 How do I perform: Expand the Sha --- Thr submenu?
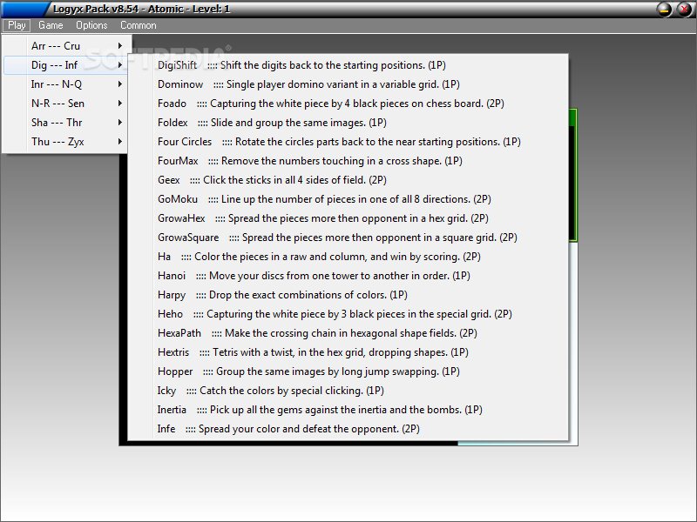(66, 122)
